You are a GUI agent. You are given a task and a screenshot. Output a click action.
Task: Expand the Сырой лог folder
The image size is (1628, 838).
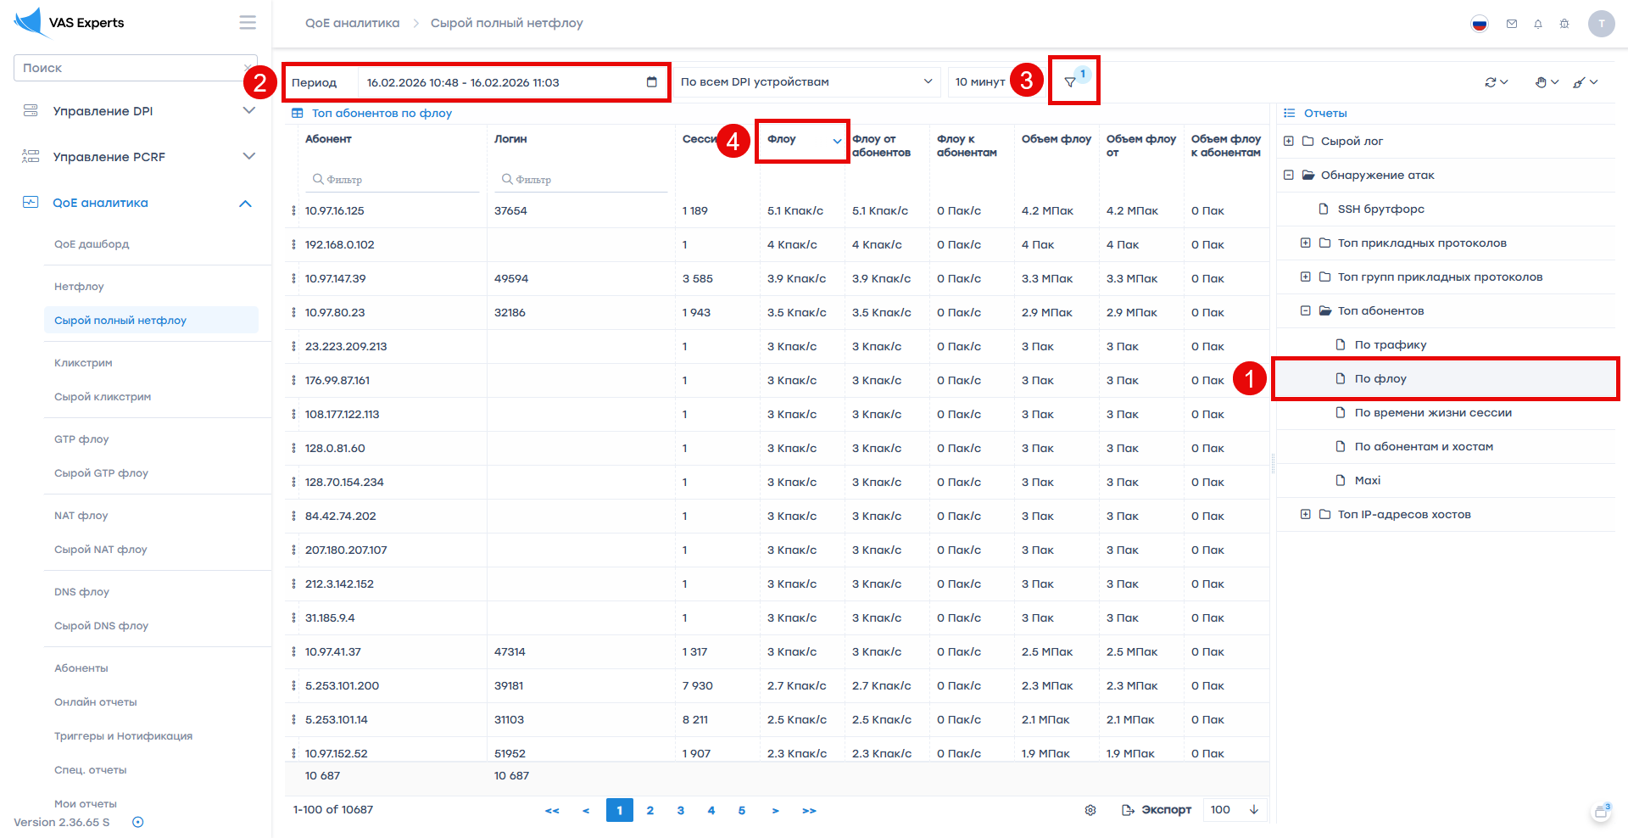pyautogui.click(x=1289, y=141)
